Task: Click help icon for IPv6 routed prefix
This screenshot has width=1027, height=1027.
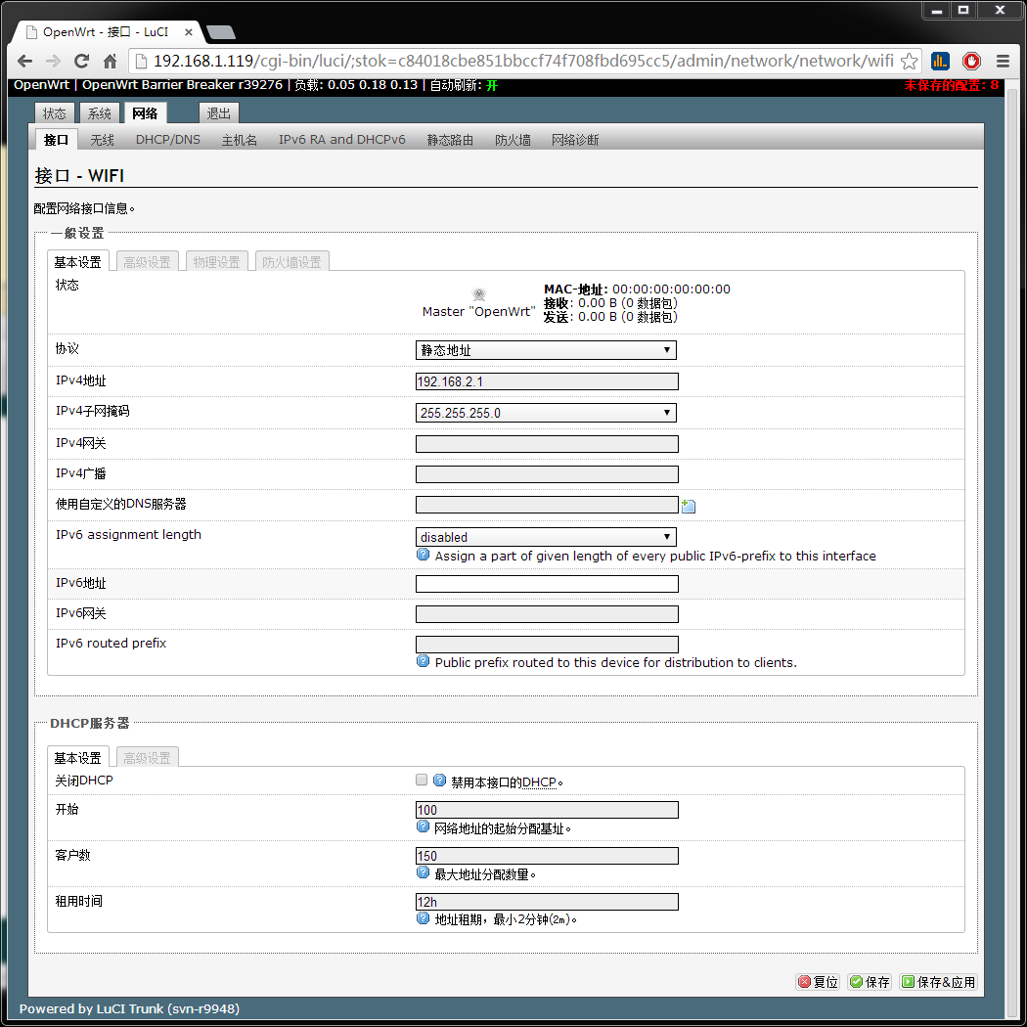Action: pyautogui.click(x=424, y=661)
